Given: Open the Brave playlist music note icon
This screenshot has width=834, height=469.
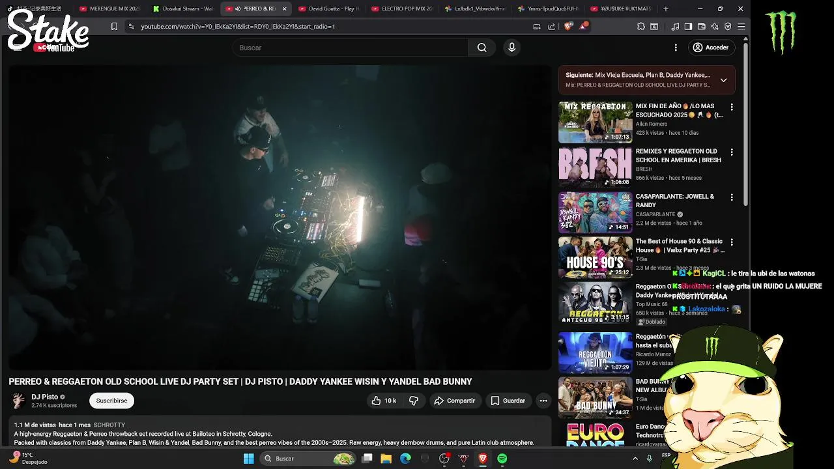Looking at the screenshot, I should (x=675, y=27).
